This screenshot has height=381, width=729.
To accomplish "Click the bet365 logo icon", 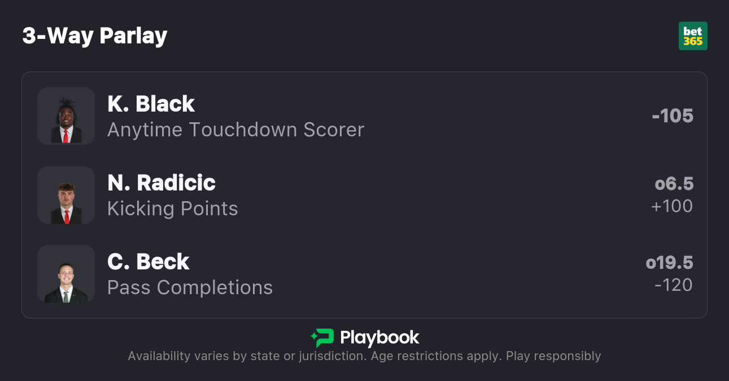I will (693, 36).
